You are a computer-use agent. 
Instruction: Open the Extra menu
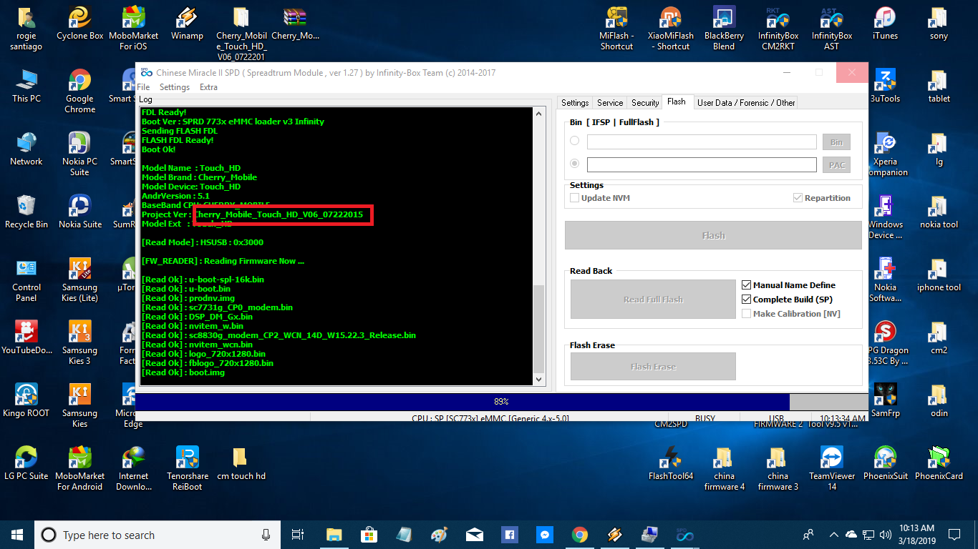tap(208, 87)
